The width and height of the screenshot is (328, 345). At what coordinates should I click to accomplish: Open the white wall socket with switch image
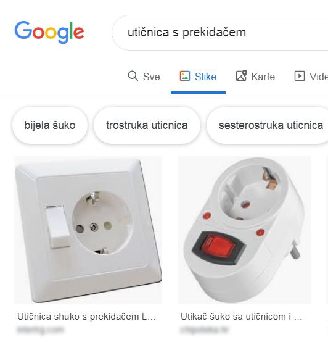(x=88, y=230)
